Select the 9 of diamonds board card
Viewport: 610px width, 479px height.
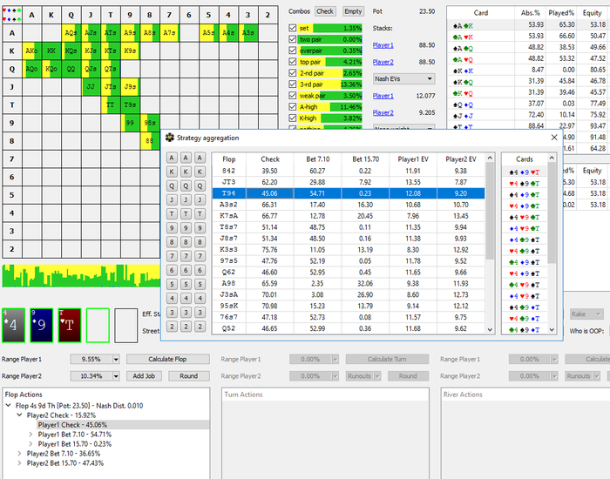point(41,325)
